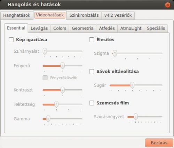Click the Színárnyalat slider handle
Screen dimensions: 174x148
45,51
